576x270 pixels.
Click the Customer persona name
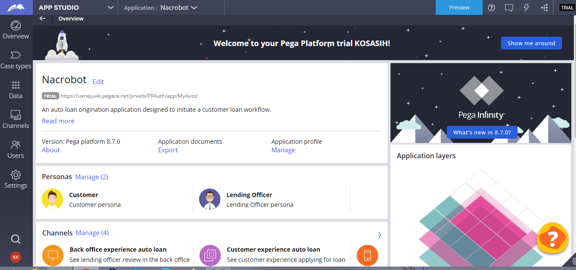click(x=84, y=195)
